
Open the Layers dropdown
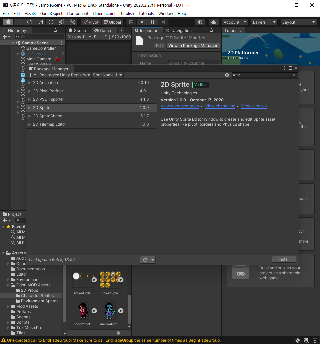point(264,22)
